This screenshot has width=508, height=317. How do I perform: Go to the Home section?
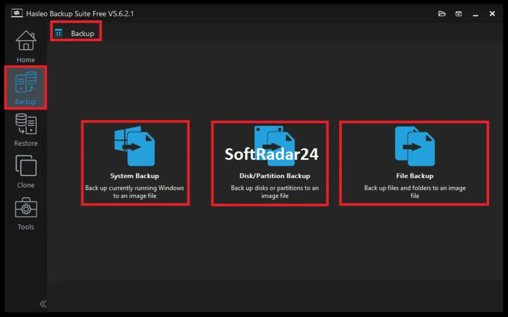(x=26, y=46)
